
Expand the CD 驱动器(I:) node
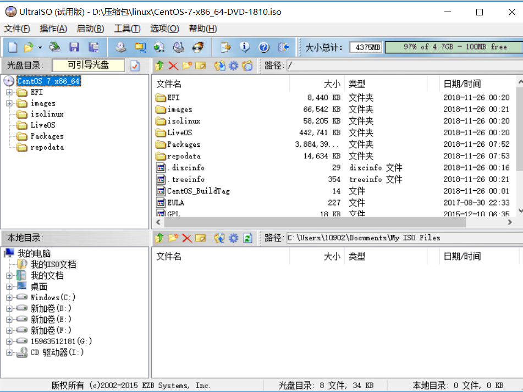click(9, 352)
